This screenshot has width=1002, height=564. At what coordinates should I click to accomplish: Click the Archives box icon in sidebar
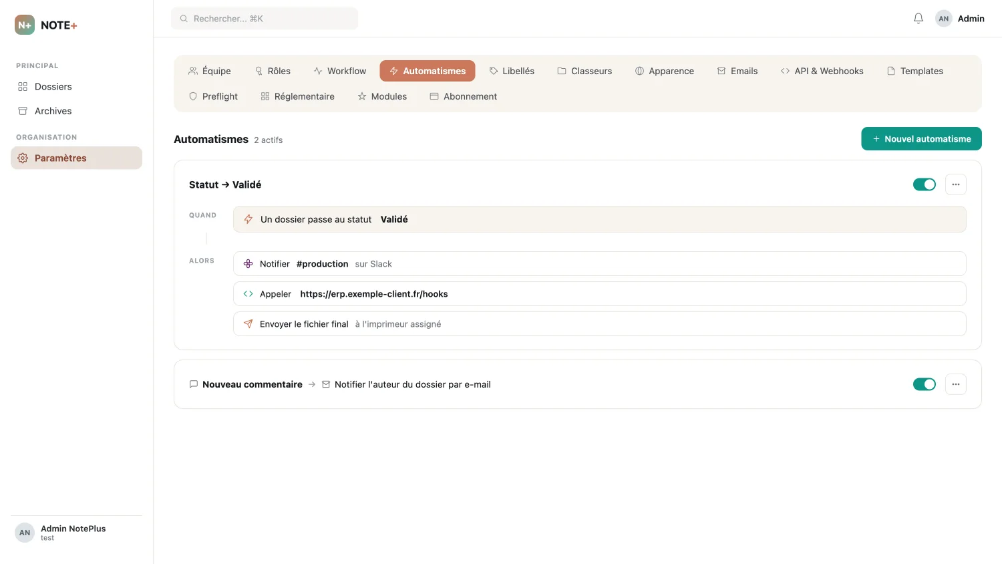[23, 111]
